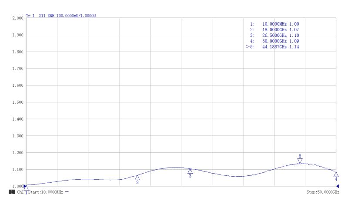
Task: Select marker 1 triangle at sweep start
Action: 26,188
